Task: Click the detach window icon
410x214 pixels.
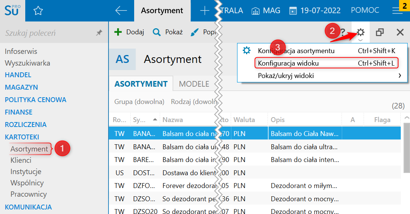Action: [x=380, y=32]
